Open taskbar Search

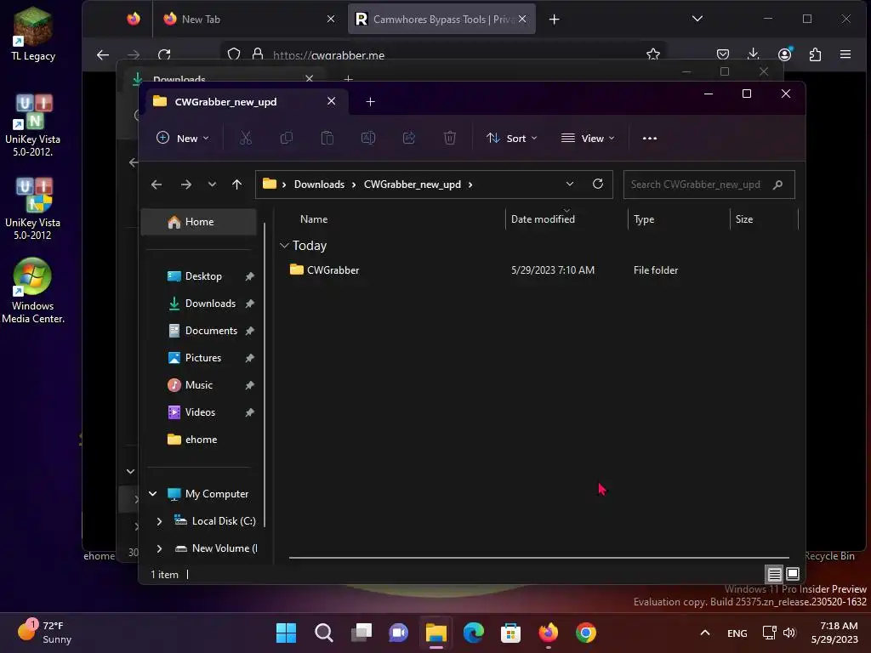coord(323,633)
